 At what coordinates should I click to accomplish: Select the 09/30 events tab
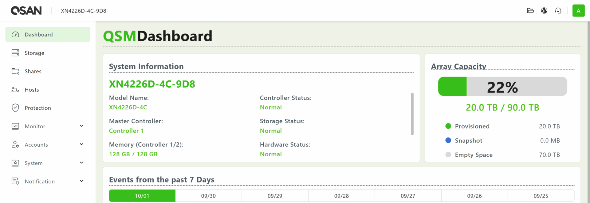coord(208,196)
